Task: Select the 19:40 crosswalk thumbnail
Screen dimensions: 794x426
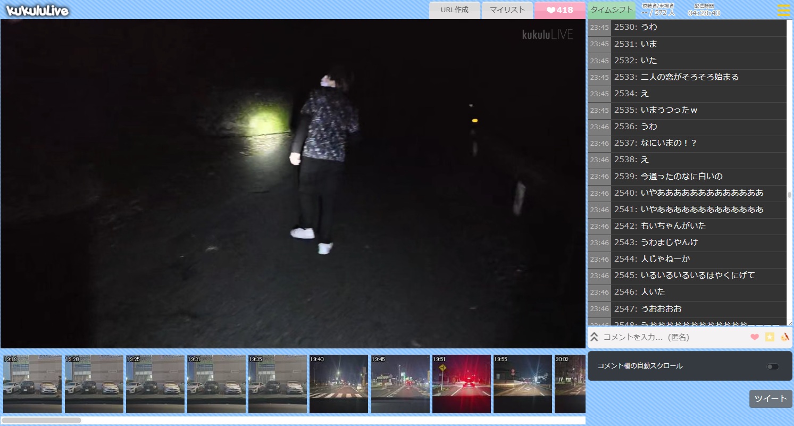Action: 339,384
